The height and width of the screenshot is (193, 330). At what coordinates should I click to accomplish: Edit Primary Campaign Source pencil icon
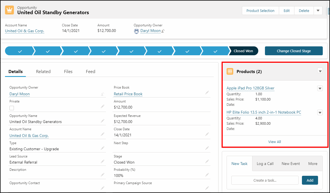coord(207,188)
